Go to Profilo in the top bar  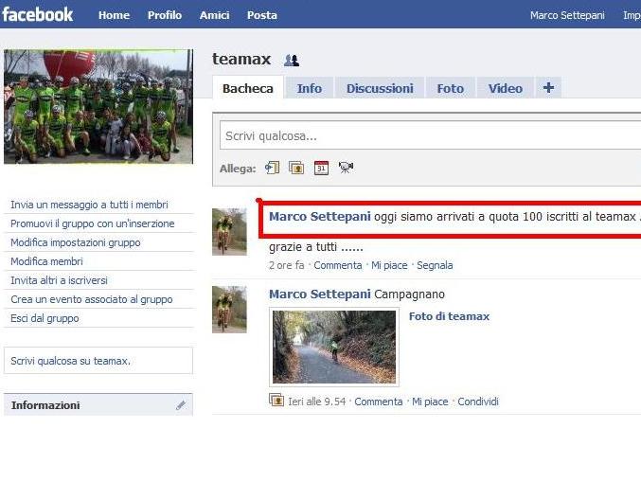click(x=165, y=15)
